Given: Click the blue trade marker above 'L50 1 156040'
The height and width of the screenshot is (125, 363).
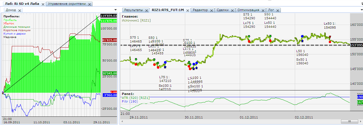Looking at the screenshot, I should point(302,36).
